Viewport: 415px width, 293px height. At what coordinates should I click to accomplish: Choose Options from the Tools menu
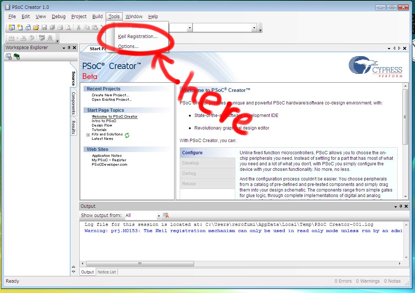click(129, 46)
